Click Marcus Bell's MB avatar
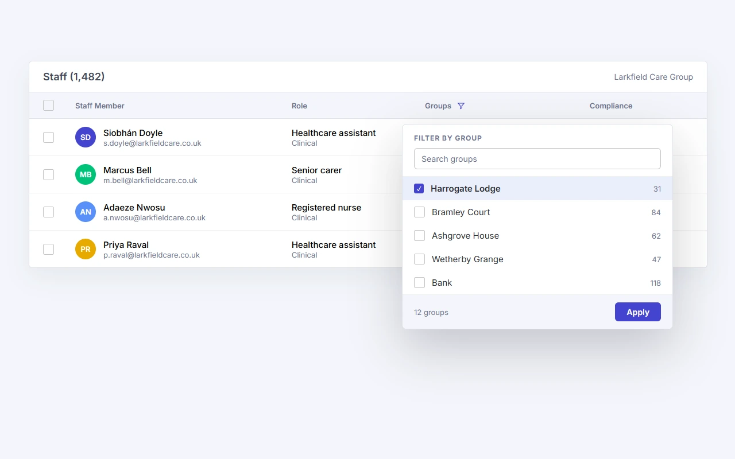 pyautogui.click(x=86, y=174)
